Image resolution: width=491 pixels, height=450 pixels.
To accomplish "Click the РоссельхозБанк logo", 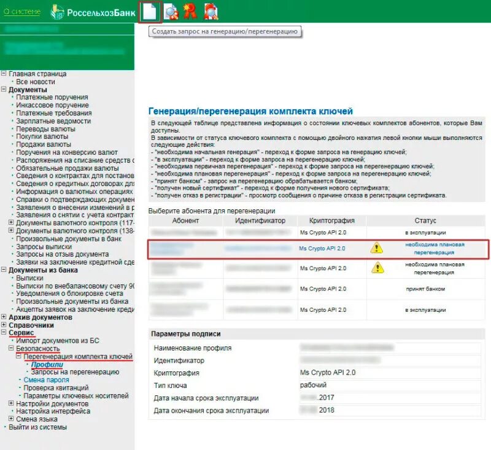I will (93, 12).
